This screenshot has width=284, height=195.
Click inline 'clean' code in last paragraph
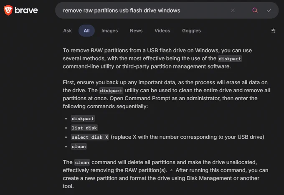(82, 162)
